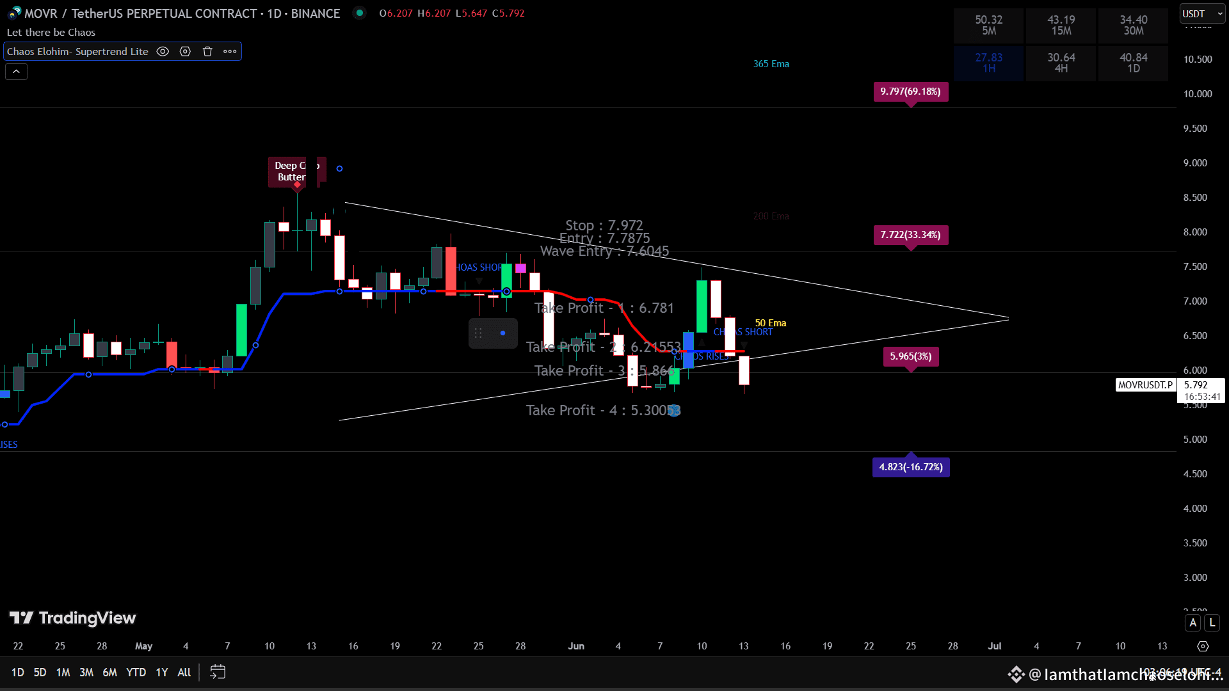Click the 5.965(3%) price label
1229x691 pixels.
point(911,356)
